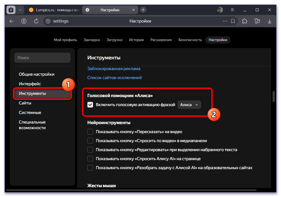
Task: Open Список сайтов-исключений link
Action: click(x=115, y=78)
